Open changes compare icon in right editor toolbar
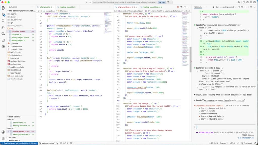This screenshot has height=145, width=258. [x=181, y=7]
